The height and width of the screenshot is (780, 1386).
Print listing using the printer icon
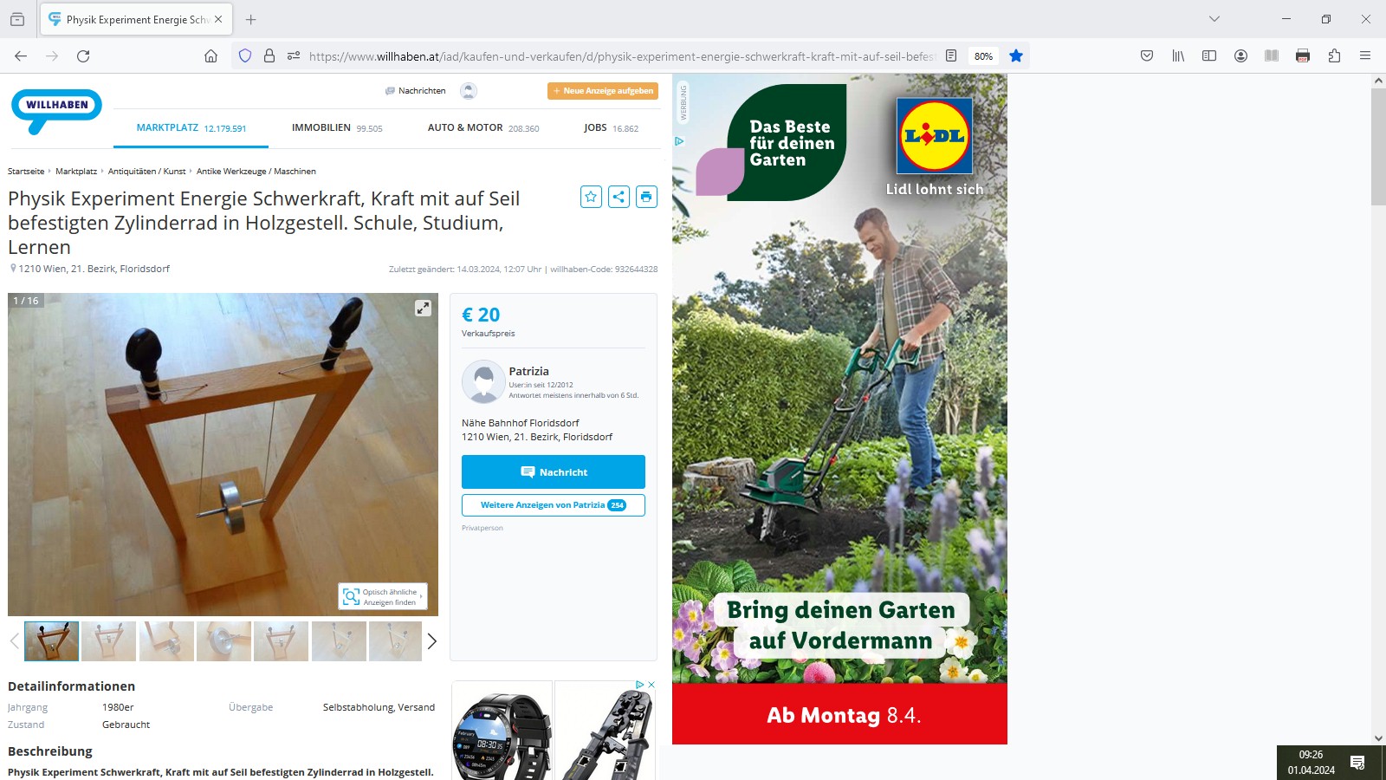pos(646,197)
